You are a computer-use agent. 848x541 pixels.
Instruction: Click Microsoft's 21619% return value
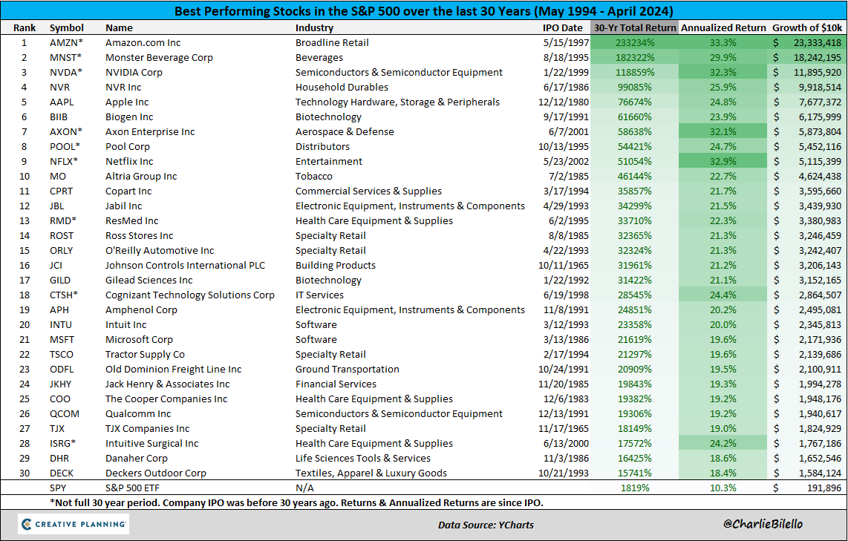point(635,340)
